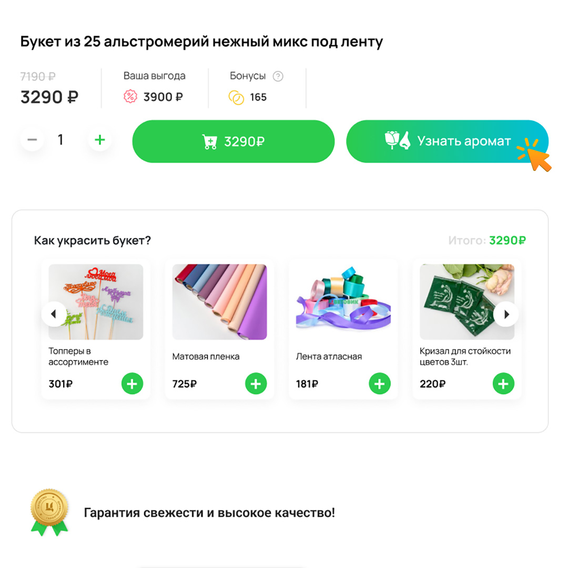The height and width of the screenshot is (568, 568).
Task: Open the matte film rolls thumbnail
Action: 219,302
